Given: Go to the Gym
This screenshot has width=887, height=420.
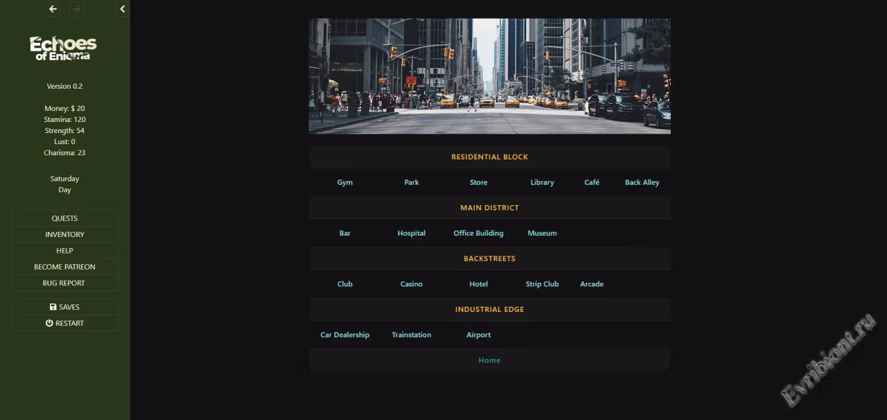Looking at the screenshot, I should [345, 182].
